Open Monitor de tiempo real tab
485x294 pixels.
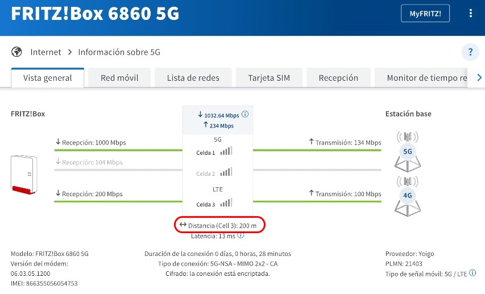421,78
